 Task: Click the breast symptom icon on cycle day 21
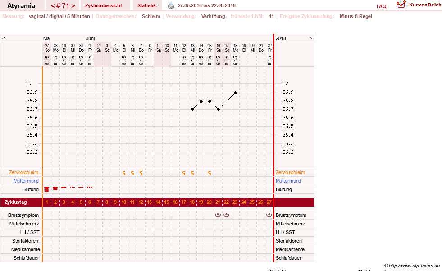(218, 215)
